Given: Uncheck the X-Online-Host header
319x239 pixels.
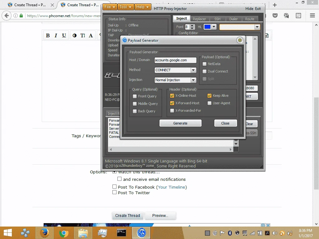Looking at the screenshot, I should 172,96.
